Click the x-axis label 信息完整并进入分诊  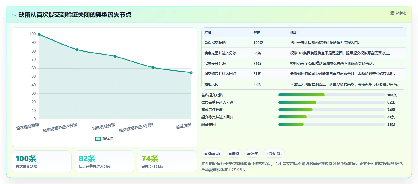click(60, 128)
